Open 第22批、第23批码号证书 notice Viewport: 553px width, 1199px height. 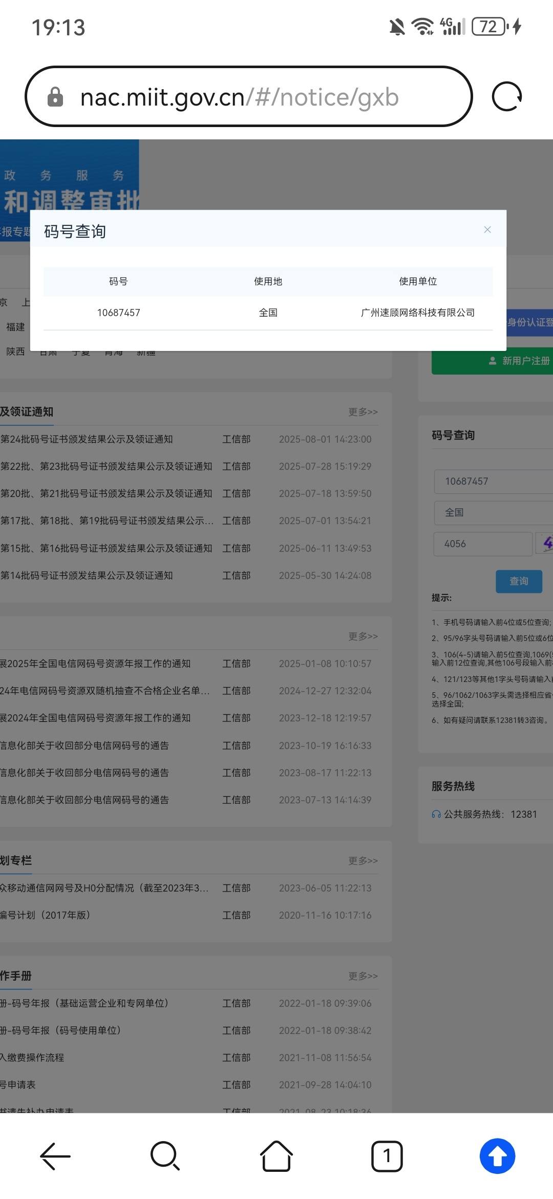[x=106, y=466]
